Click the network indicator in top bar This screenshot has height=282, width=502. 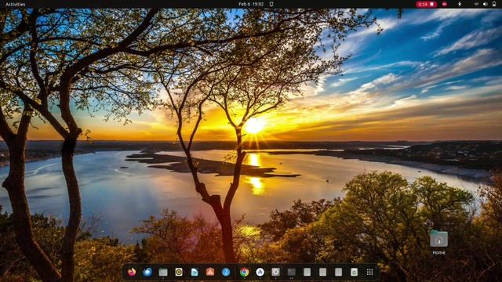click(x=477, y=4)
